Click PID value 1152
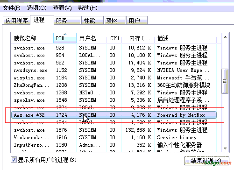Viewport: 234px width, 170px height. coord(62,70)
